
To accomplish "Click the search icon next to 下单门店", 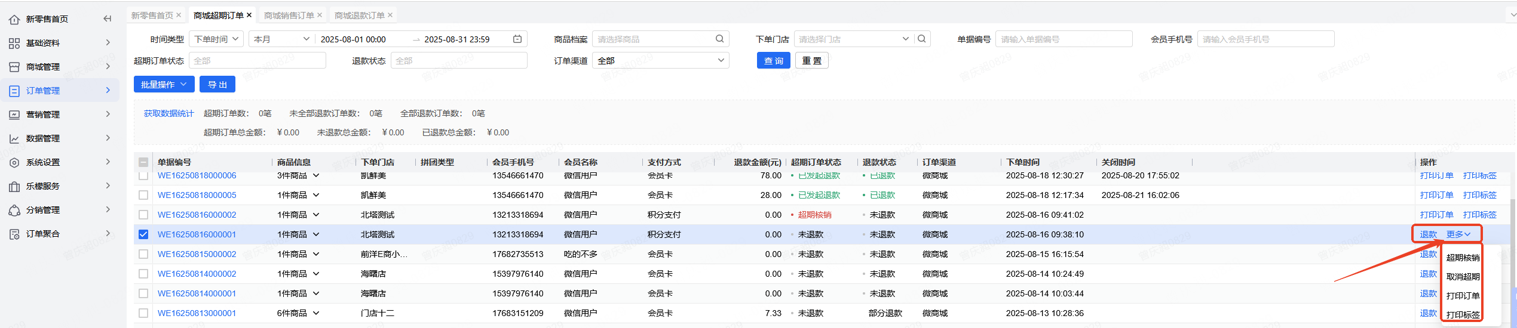I will 922,39.
